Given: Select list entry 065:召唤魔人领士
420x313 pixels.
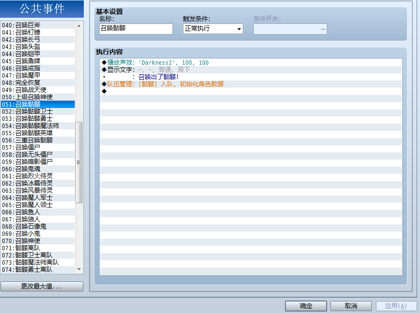Looking at the screenshot, I should [x=38, y=205].
